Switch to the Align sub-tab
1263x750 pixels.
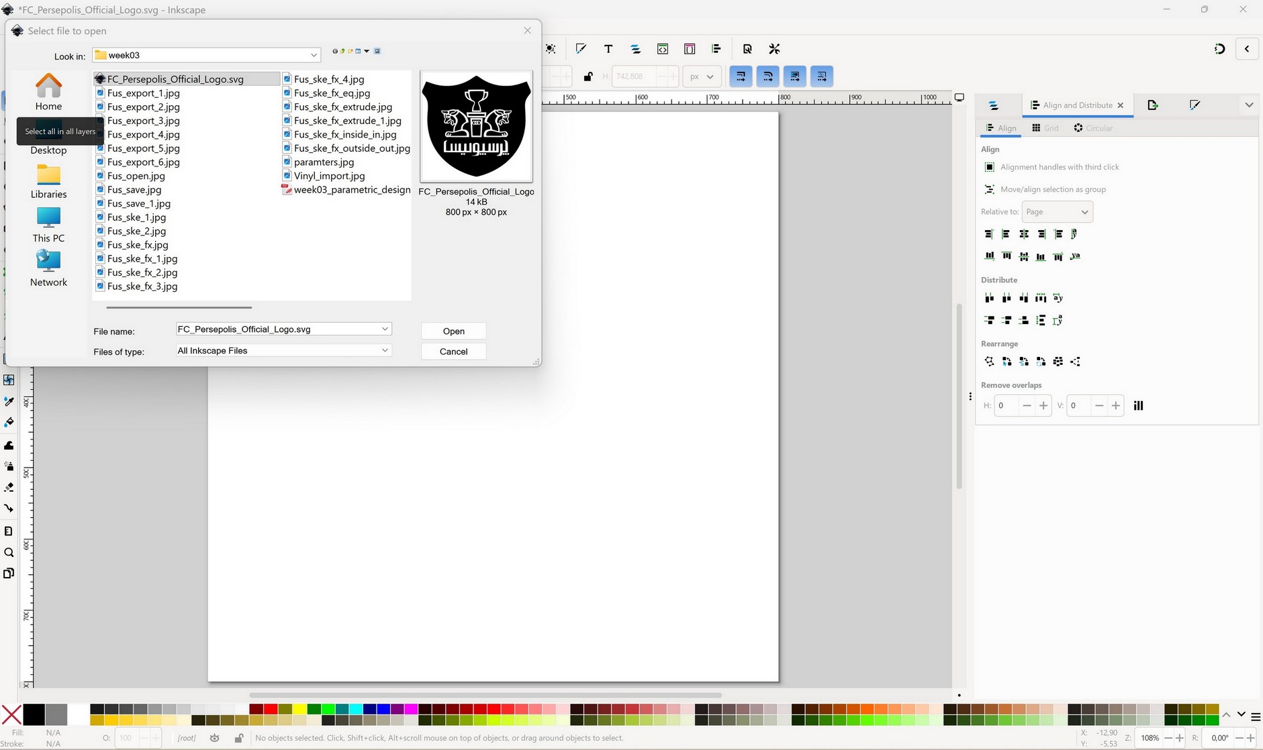click(x=1000, y=128)
